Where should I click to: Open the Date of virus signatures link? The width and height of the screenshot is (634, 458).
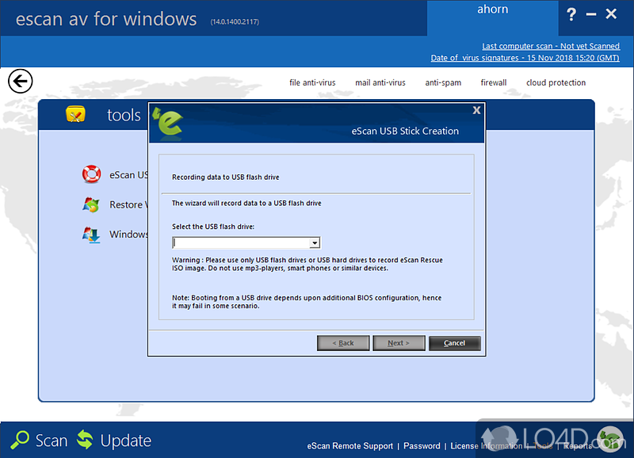[x=525, y=58]
